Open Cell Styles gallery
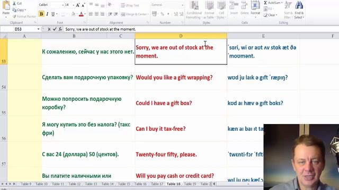This screenshot has width=339, height=190. (221, 10)
